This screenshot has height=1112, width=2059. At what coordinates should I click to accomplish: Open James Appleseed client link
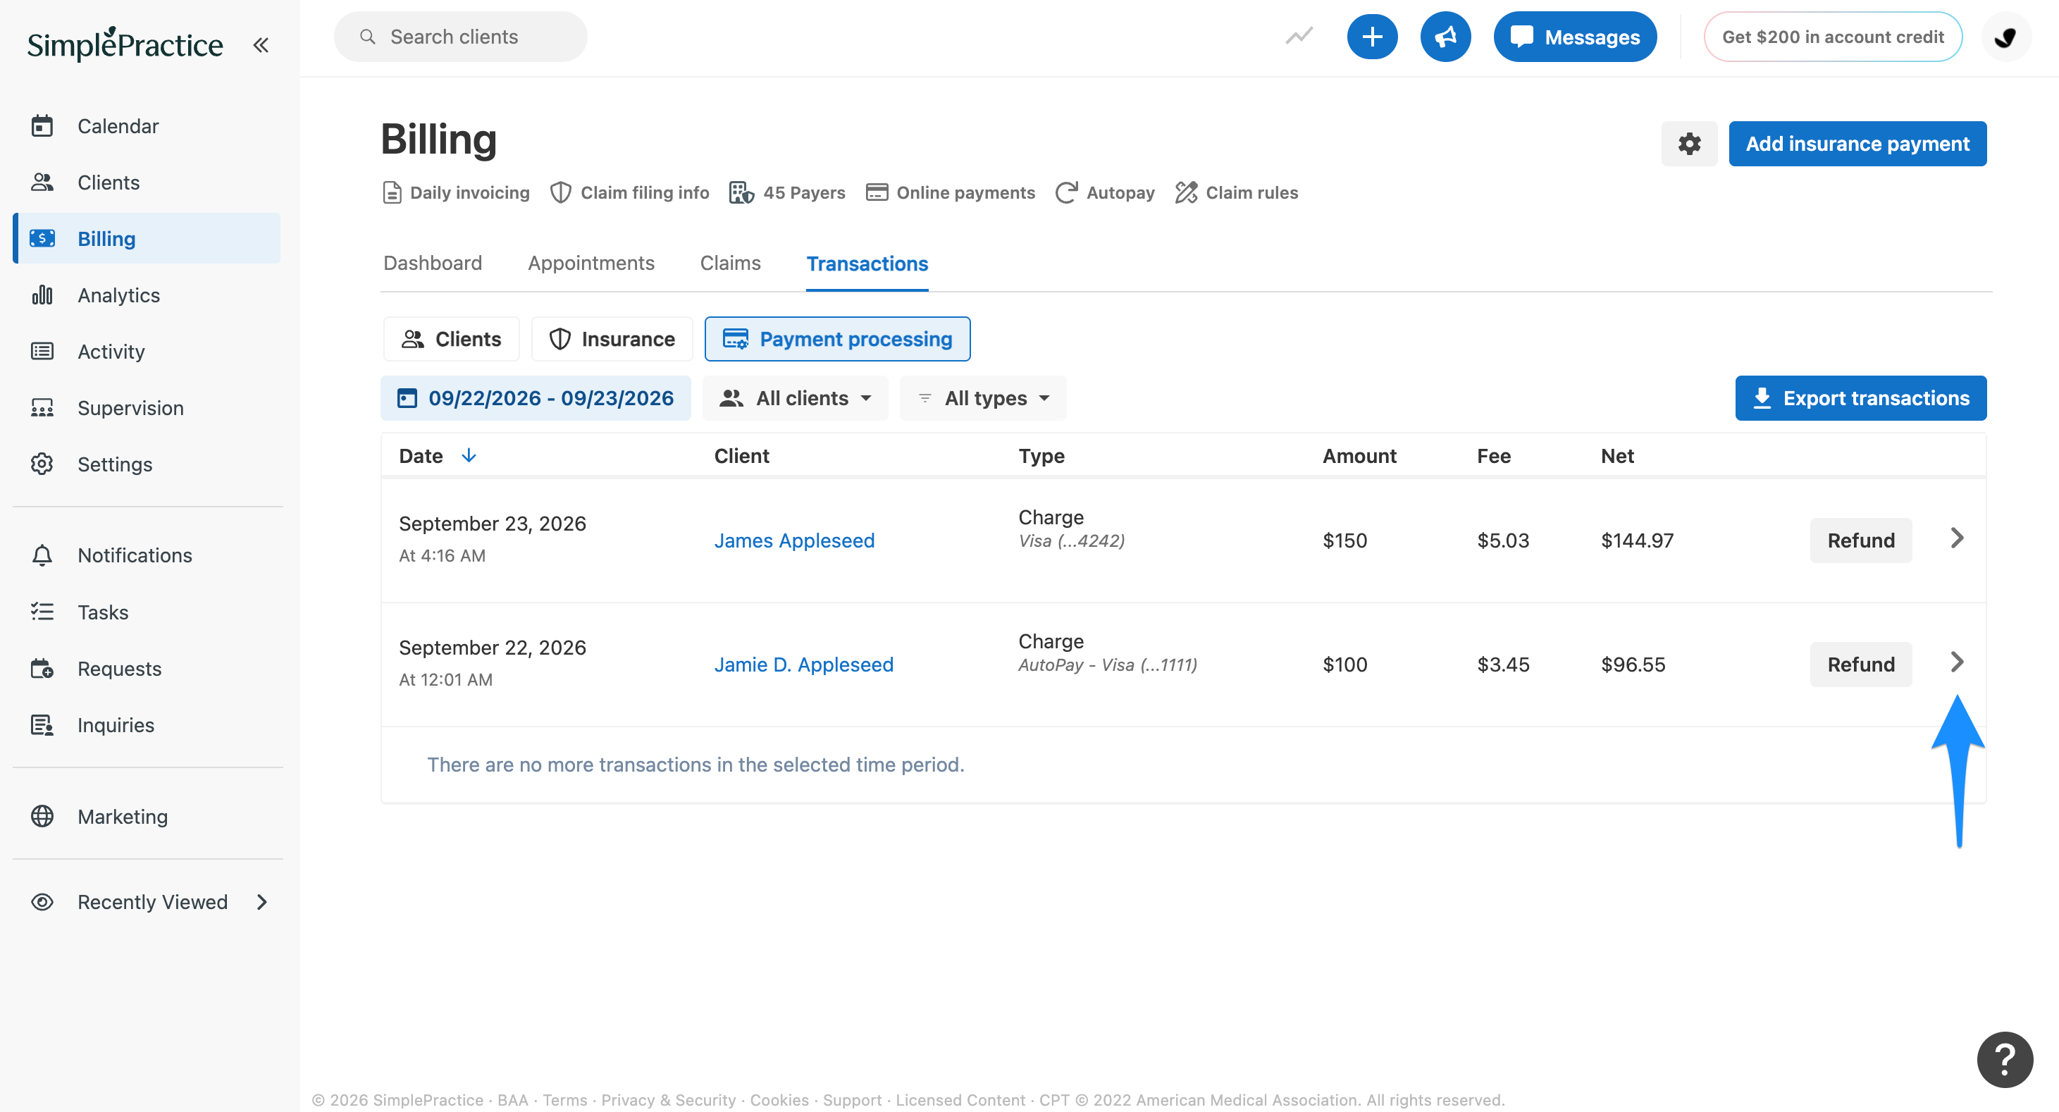click(795, 540)
